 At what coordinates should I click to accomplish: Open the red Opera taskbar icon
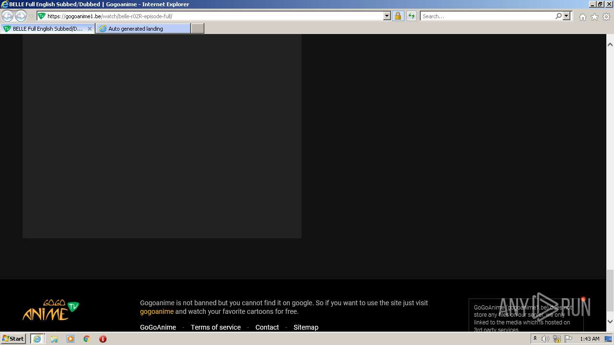[x=103, y=339]
